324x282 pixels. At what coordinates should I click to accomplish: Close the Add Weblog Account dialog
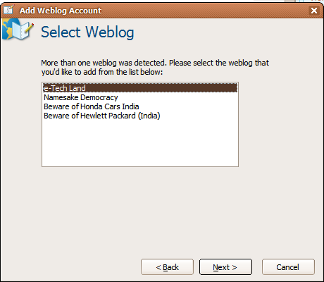pyautogui.click(x=314, y=11)
